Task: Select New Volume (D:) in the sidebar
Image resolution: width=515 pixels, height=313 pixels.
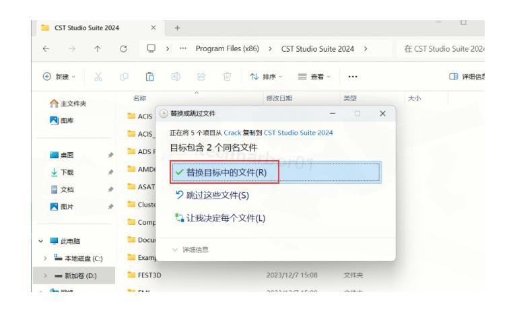Action: click(x=75, y=275)
